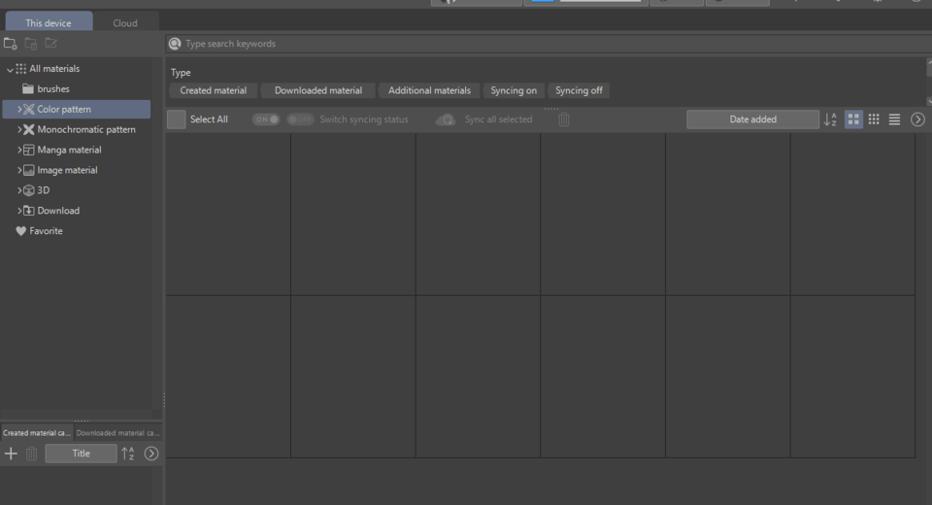Screen dimensions: 932x505
Task: Switch to small thumbnail grid view
Action: click(874, 119)
